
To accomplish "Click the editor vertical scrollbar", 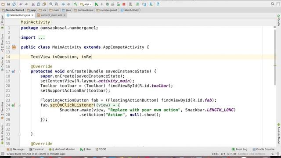I will click(x=275, y=57).
